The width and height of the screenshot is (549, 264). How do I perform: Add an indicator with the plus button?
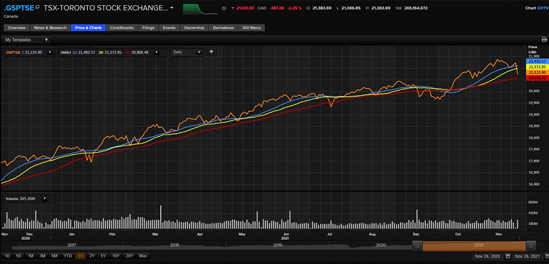coord(211,52)
